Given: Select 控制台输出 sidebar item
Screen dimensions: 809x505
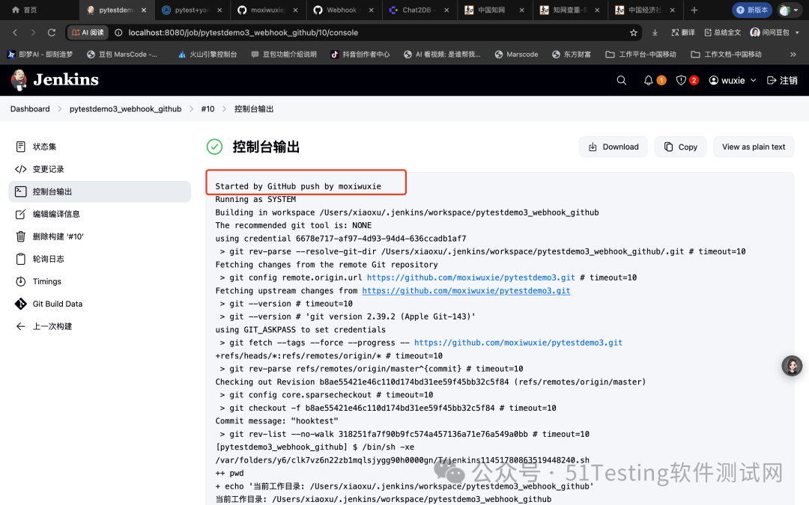Looking at the screenshot, I should coord(100,192).
